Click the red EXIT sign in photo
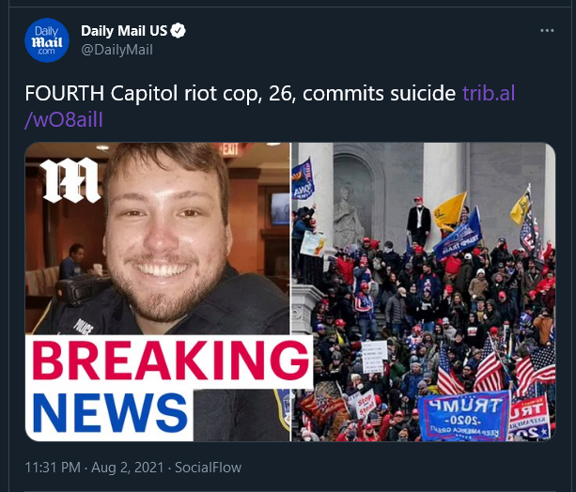The height and width of the screenshot is (492, 576). tap(229, 149)
